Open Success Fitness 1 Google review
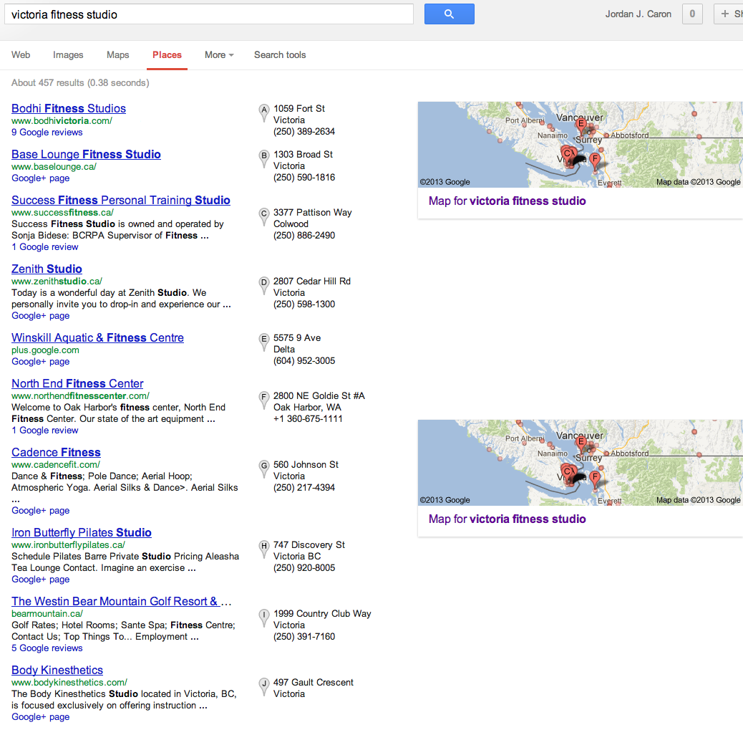 tap(45, 247)
